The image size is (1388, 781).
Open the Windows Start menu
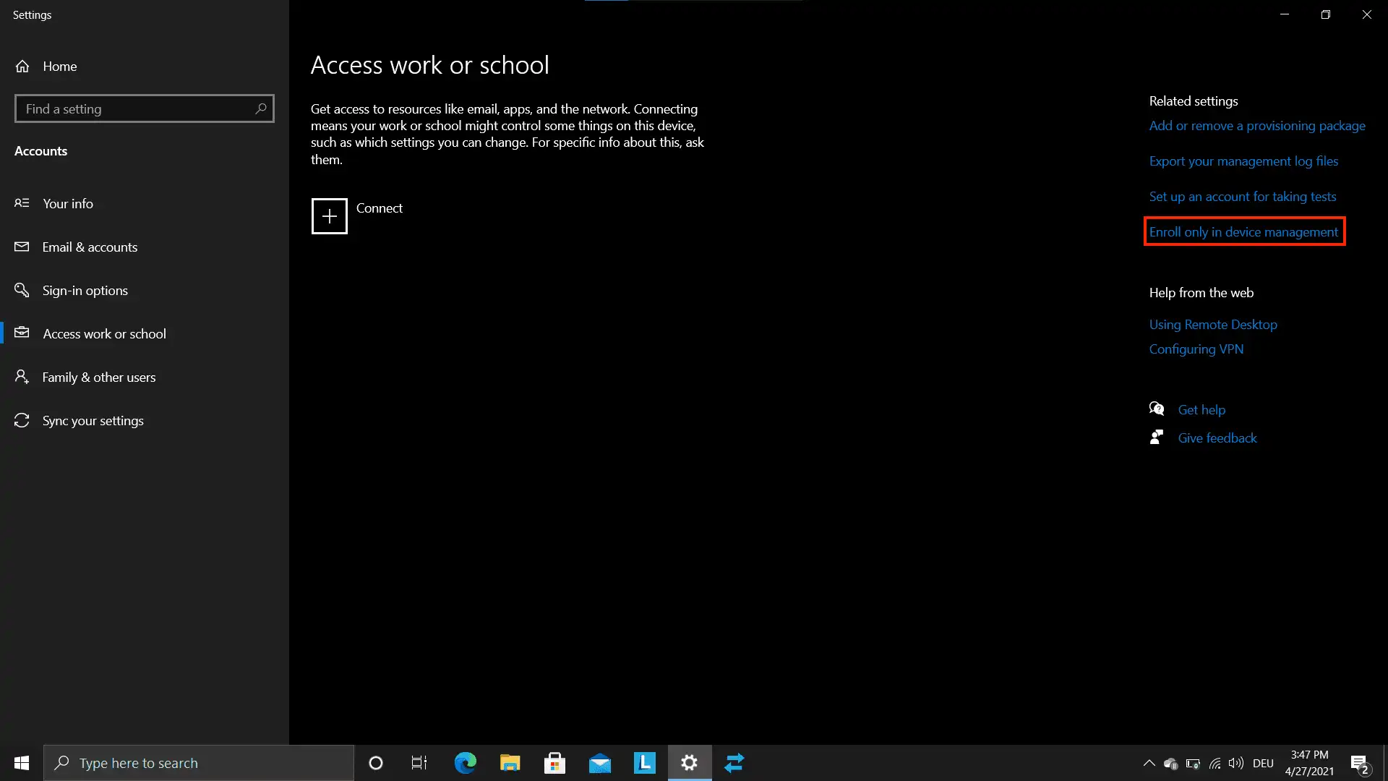(x=22, y=763)
